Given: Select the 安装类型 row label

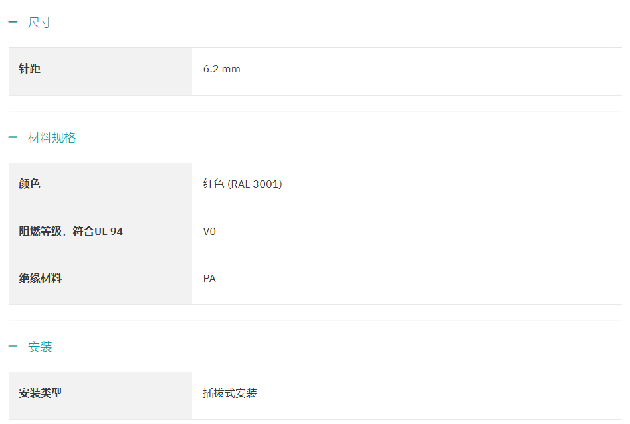Looking at the screenshot, I should point(41,393).
